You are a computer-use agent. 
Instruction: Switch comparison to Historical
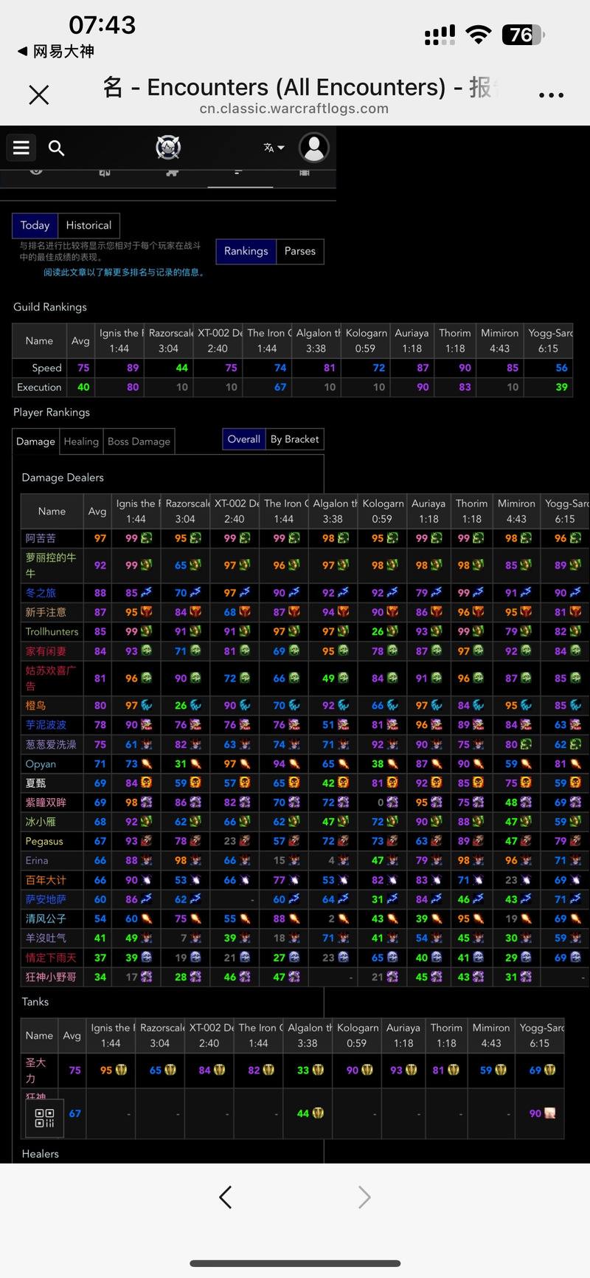pyautogui.click(x=88, y=225)
